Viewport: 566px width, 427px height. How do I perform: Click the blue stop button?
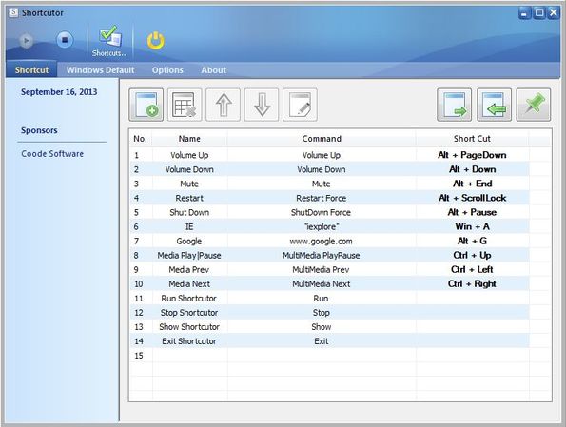click(65, 40)
